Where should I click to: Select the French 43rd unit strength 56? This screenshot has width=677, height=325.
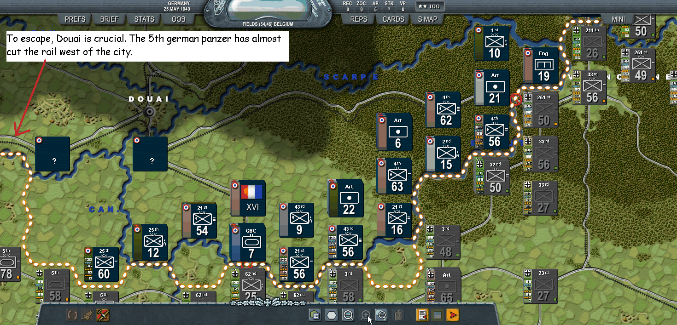click(x=346, y=242)
